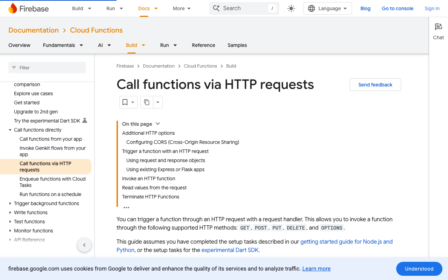Click the bookmark icon under the title

[125, 102]
